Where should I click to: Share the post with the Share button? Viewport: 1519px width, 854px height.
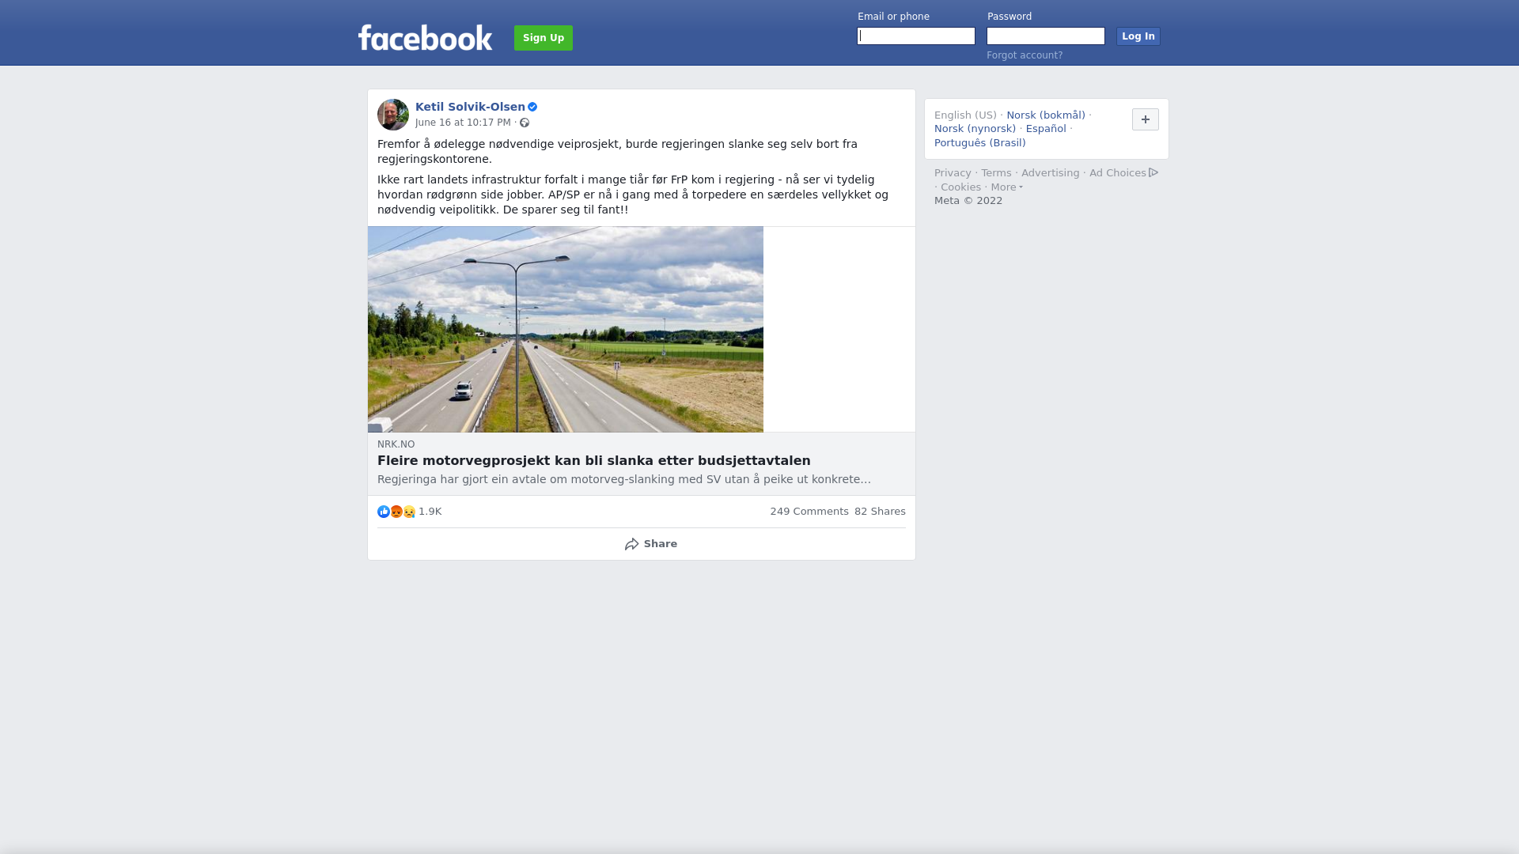pos(650,544)
